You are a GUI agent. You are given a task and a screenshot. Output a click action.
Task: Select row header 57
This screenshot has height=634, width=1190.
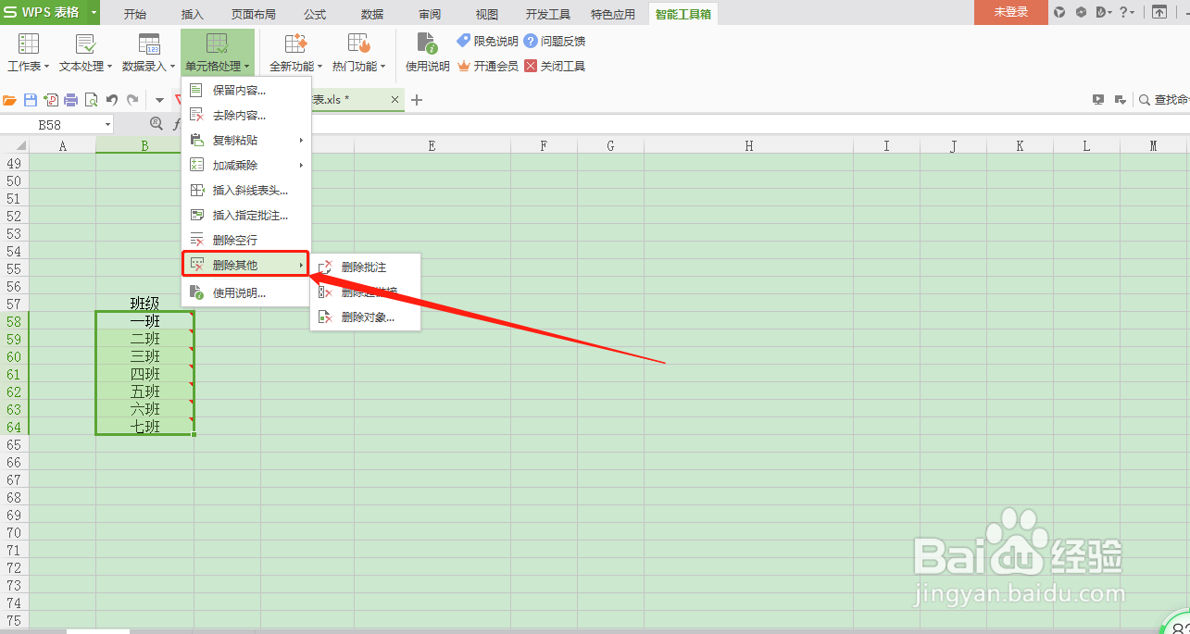(x=14, y=305)
